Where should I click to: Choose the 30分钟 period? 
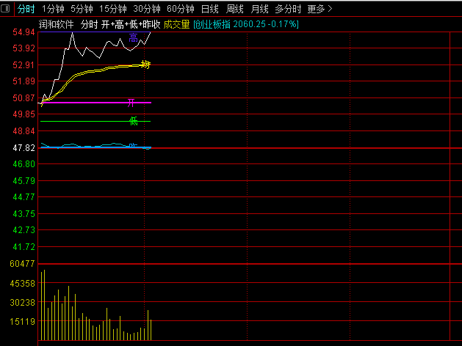pyautogui.click(x=147, y=10)
